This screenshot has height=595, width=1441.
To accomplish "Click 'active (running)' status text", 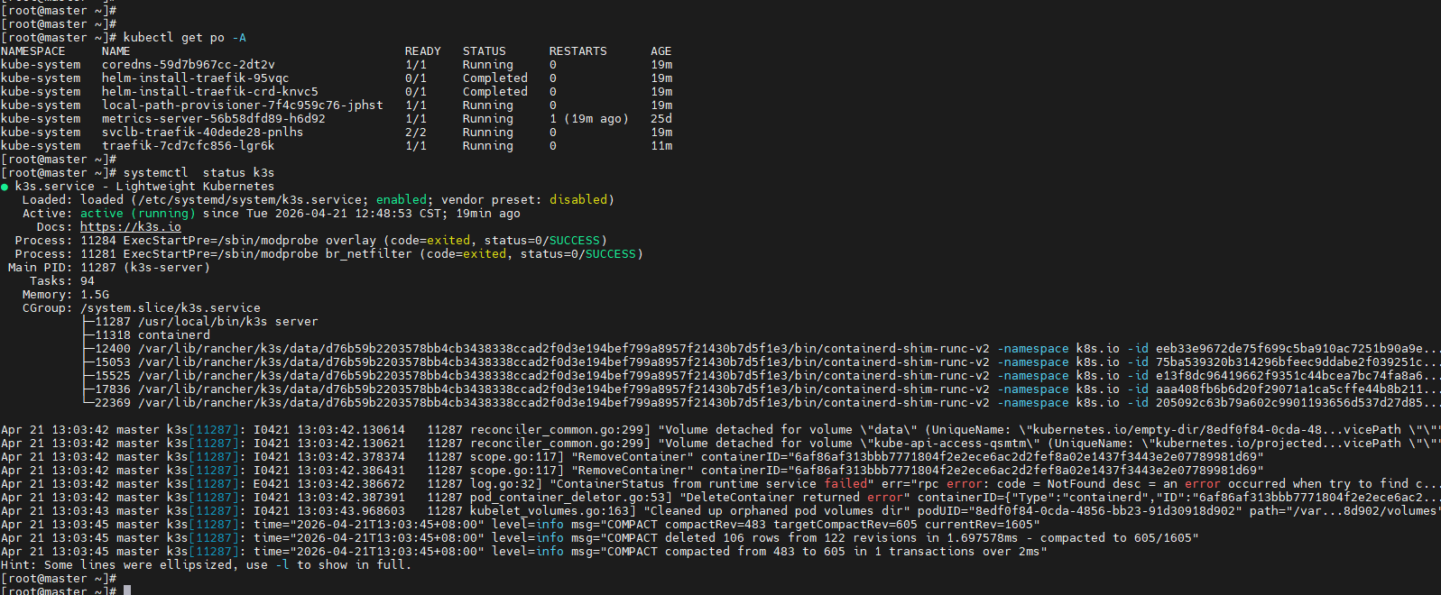I will click(138, 214).
